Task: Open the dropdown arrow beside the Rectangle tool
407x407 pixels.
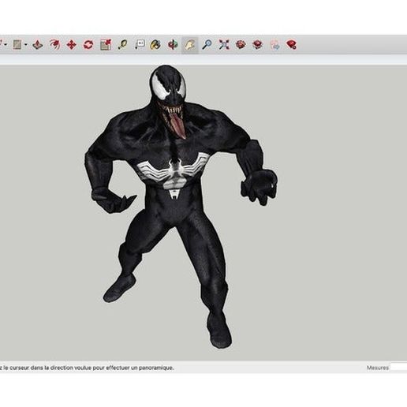Action: point(26,45)
